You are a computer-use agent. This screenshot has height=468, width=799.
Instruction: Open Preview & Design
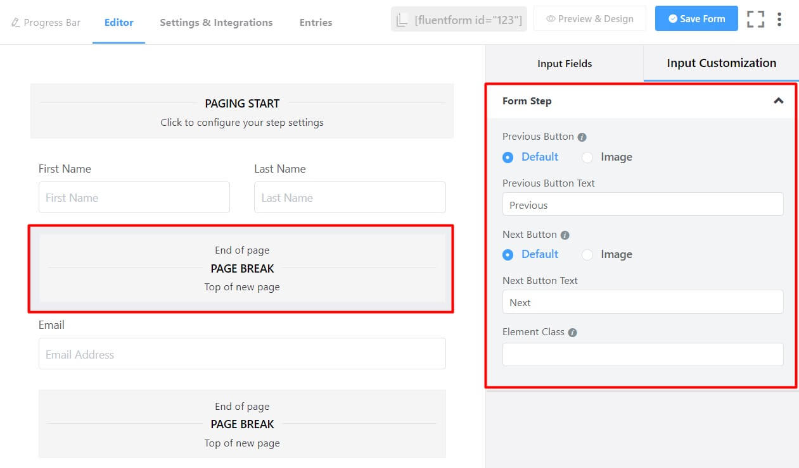point(589,19)
